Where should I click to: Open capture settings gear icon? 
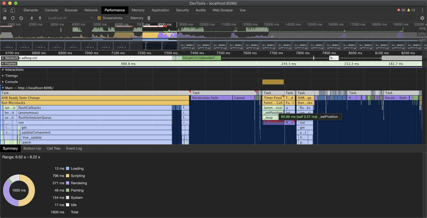(422, 18)
